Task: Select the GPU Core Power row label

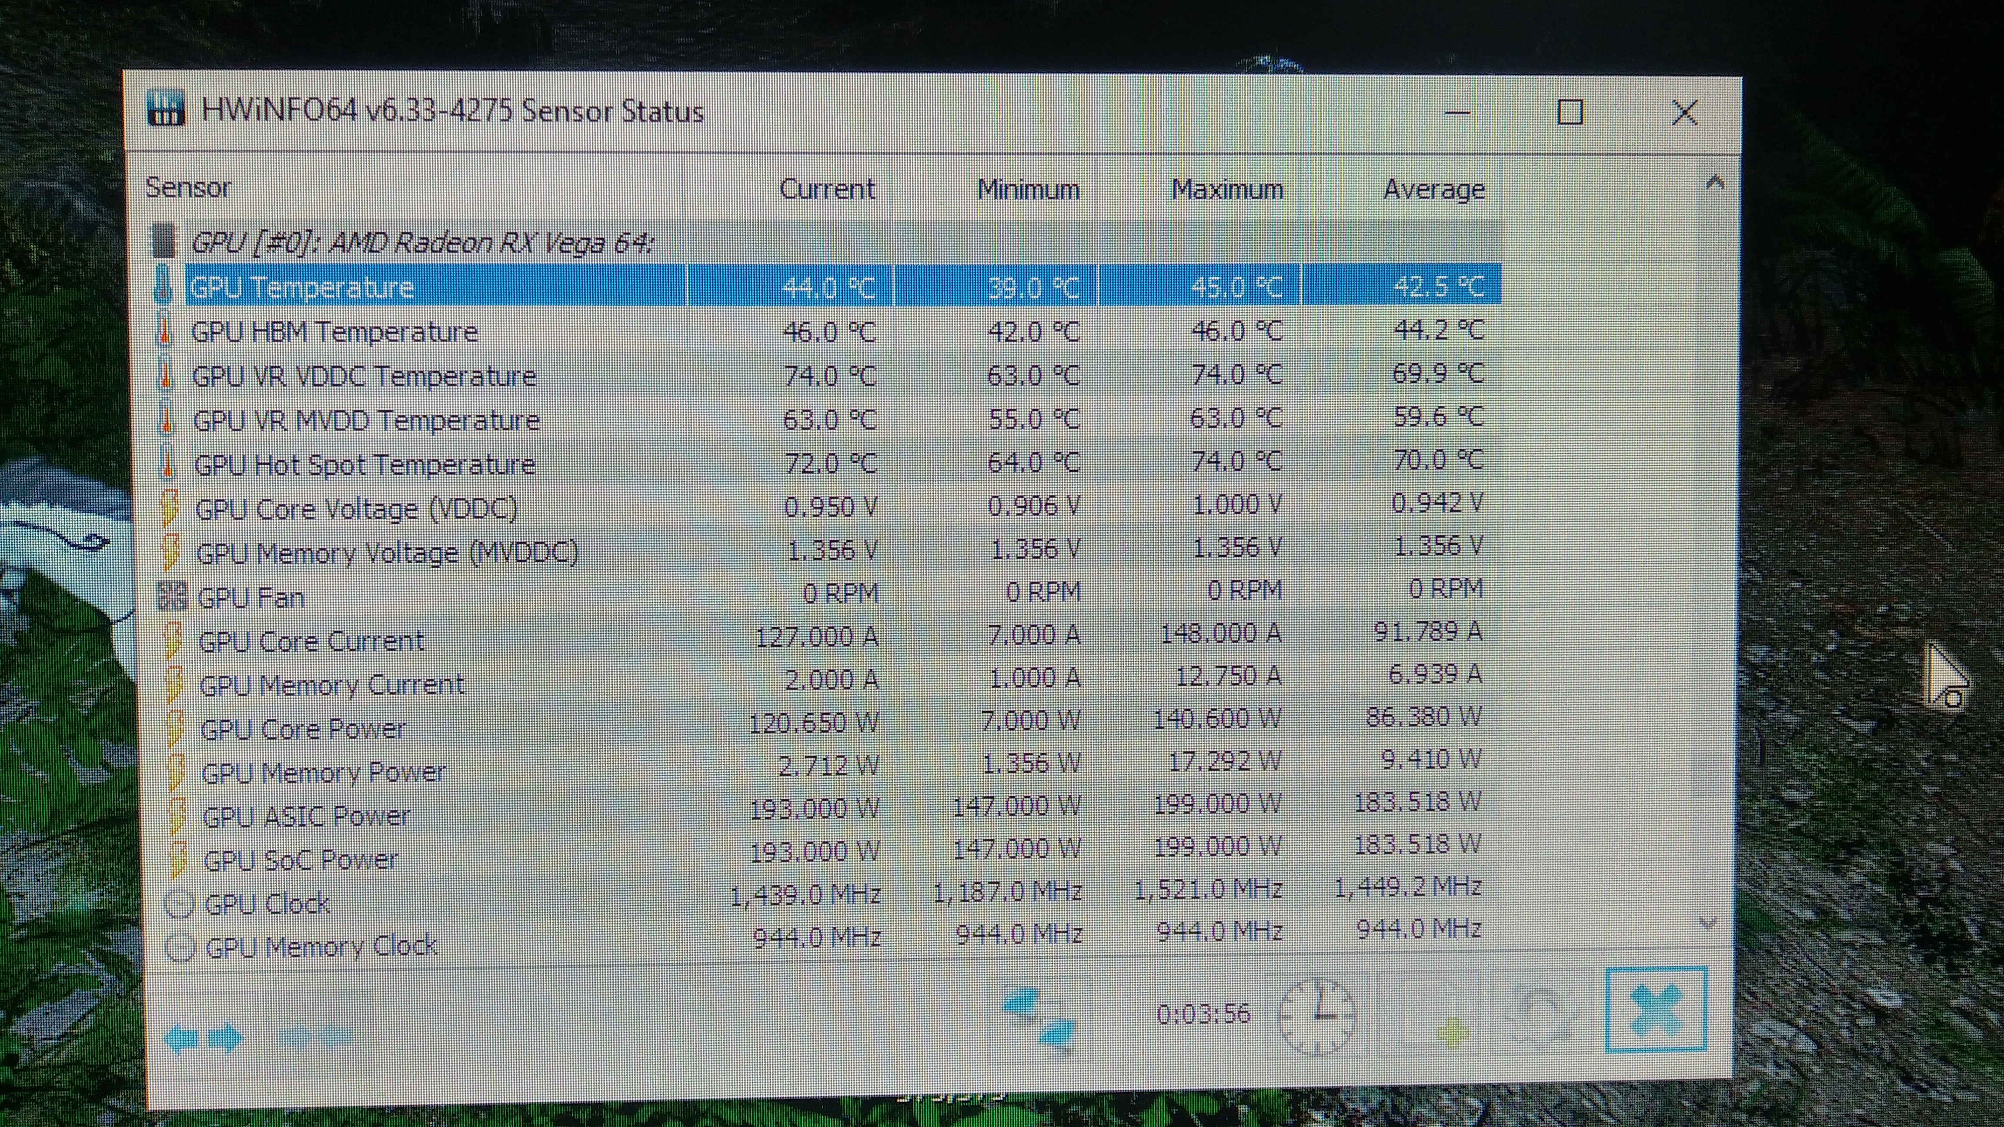Action: pos(304,729)
